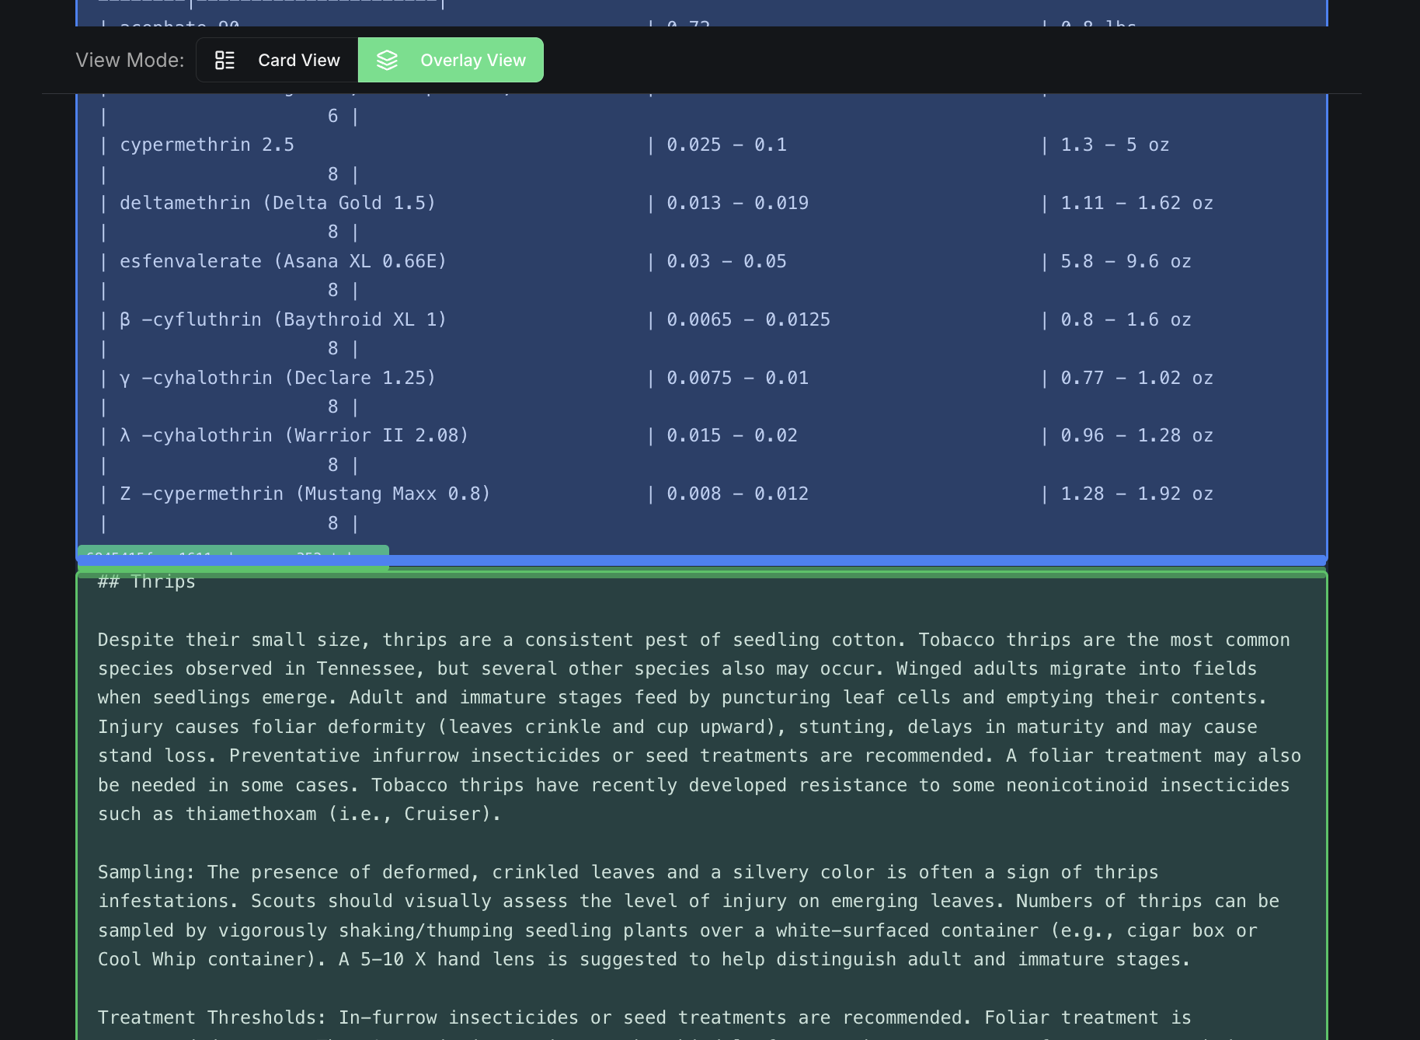
Task: Click the Overlay View layers icon
Action: pos(388,59)
